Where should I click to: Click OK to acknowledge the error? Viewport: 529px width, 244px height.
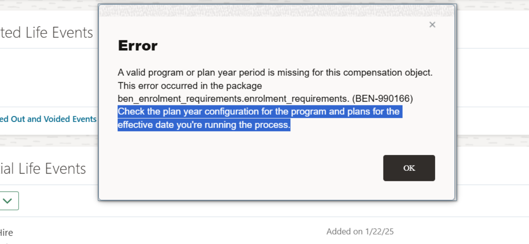[x=409, y=168]
